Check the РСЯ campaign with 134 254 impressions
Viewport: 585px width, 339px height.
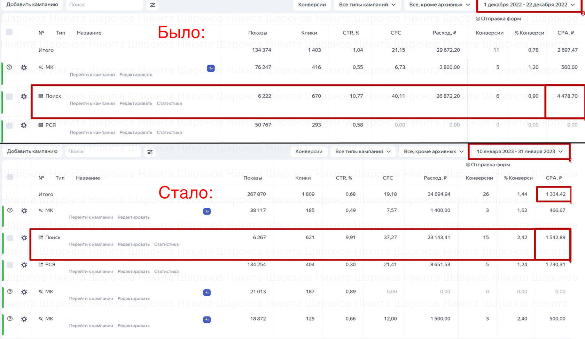[10, 265]
